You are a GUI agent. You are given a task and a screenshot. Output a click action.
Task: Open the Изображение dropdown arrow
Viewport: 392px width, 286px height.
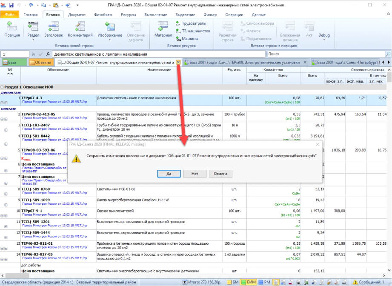pyautogui.click(x=109, y=40)
